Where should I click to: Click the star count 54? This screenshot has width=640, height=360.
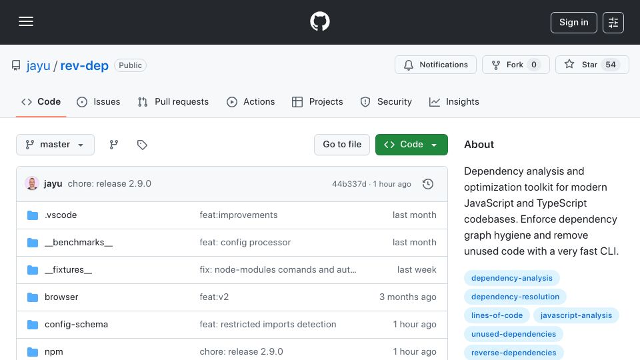click(x=611, y=65)
